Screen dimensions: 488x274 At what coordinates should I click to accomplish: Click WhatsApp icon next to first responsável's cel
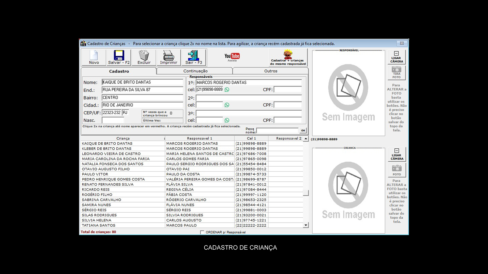click(227, 90)
